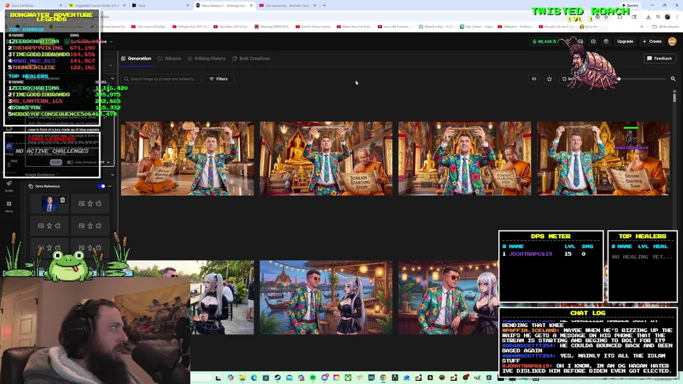Delete the reference portrait with trash icon
This screenshot has height=384, width=683.
[62, 201]
